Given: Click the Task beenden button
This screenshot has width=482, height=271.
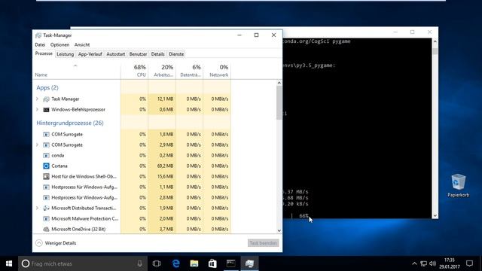Looking at the screenshot, I should click(263, 243).
